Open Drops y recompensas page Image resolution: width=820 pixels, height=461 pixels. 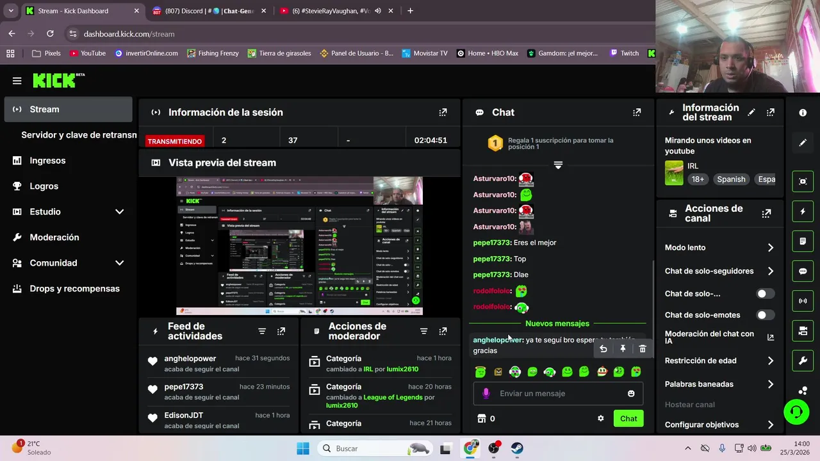68,289
